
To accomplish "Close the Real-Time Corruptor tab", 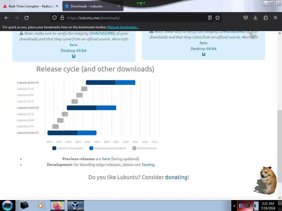I will [x=57, y=6].
